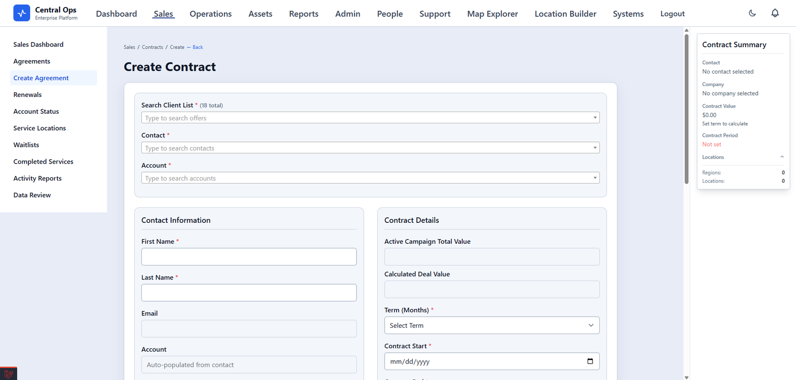Open Location Builder
This screenshot has width=796, height=380.
click(566, 14)
